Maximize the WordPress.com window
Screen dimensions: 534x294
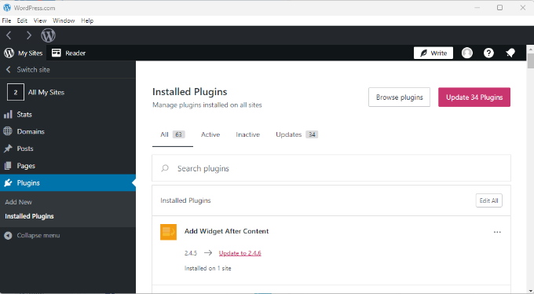pos(499,8)
